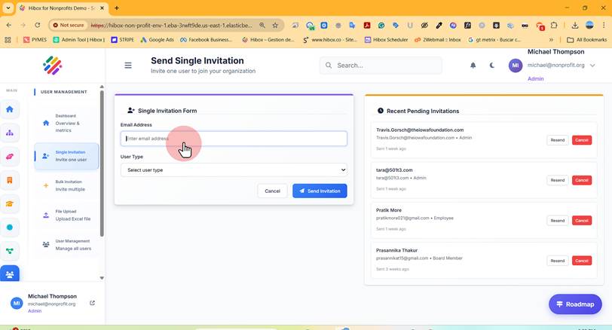Click the Email Address input field

[x=234, y=139]
